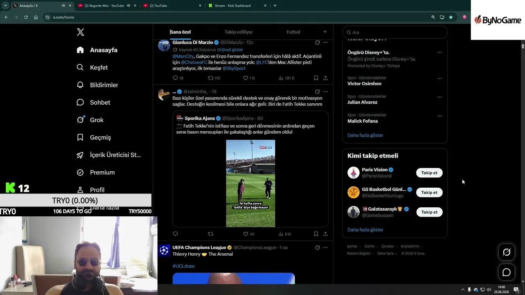Select Anasayfa in the sidebar menu
The width and height of the screenshot is (525, 295).
coord(97,50)
